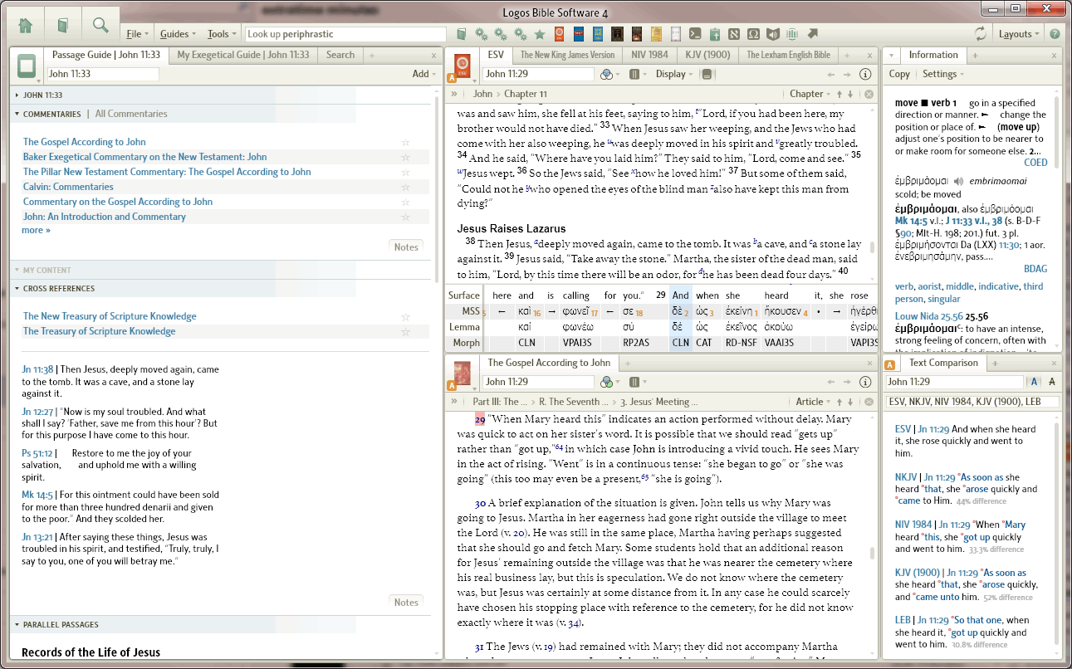Play pronunciation audio for embrimaomai
This screenshot has height=669, width=1072.
[x=959, y=181]
